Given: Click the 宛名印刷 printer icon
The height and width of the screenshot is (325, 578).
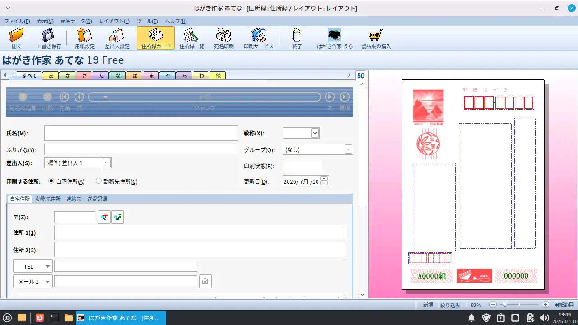Looking at the screenshot, I should [224, 38].
